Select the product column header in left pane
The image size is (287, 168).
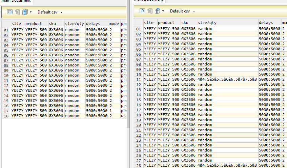click(x=36, y=24)
